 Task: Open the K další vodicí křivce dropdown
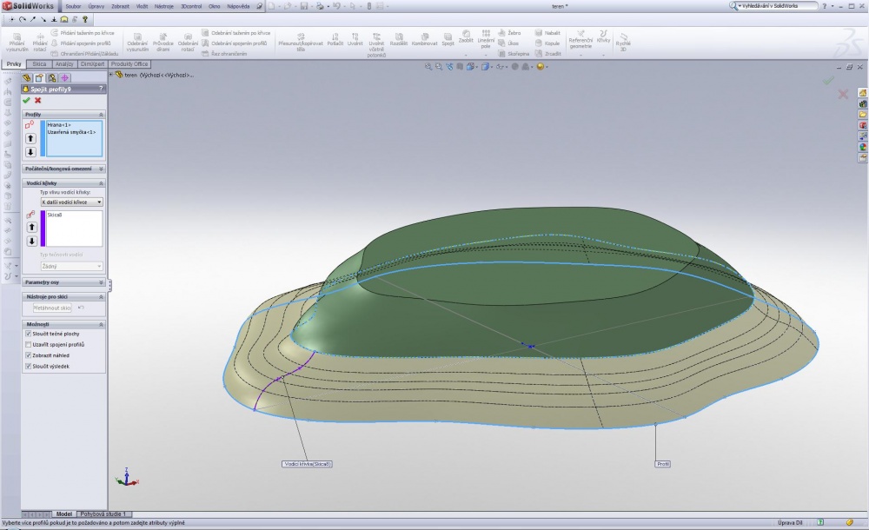71,202
